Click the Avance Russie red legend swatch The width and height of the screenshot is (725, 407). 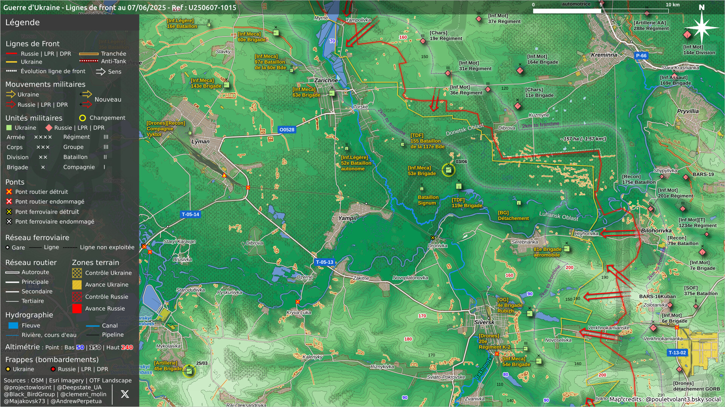click(x=77, y=309)
